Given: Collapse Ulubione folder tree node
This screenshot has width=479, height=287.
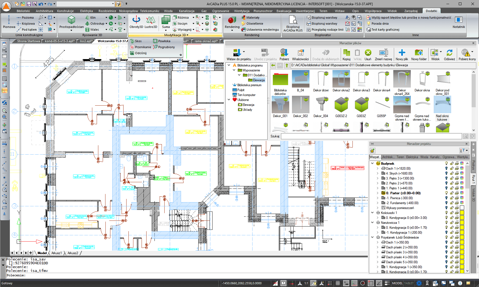Looking at the screenshot, I should (x=229, y=100).
